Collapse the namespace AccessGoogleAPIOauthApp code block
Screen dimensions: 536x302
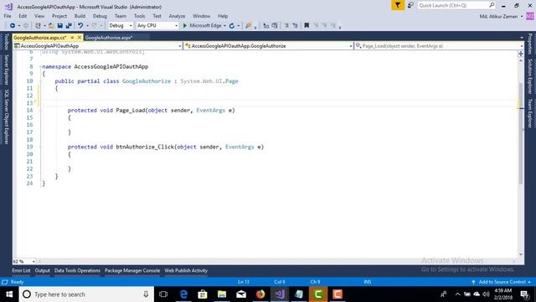pyautogui.click(x=40, y=66)
